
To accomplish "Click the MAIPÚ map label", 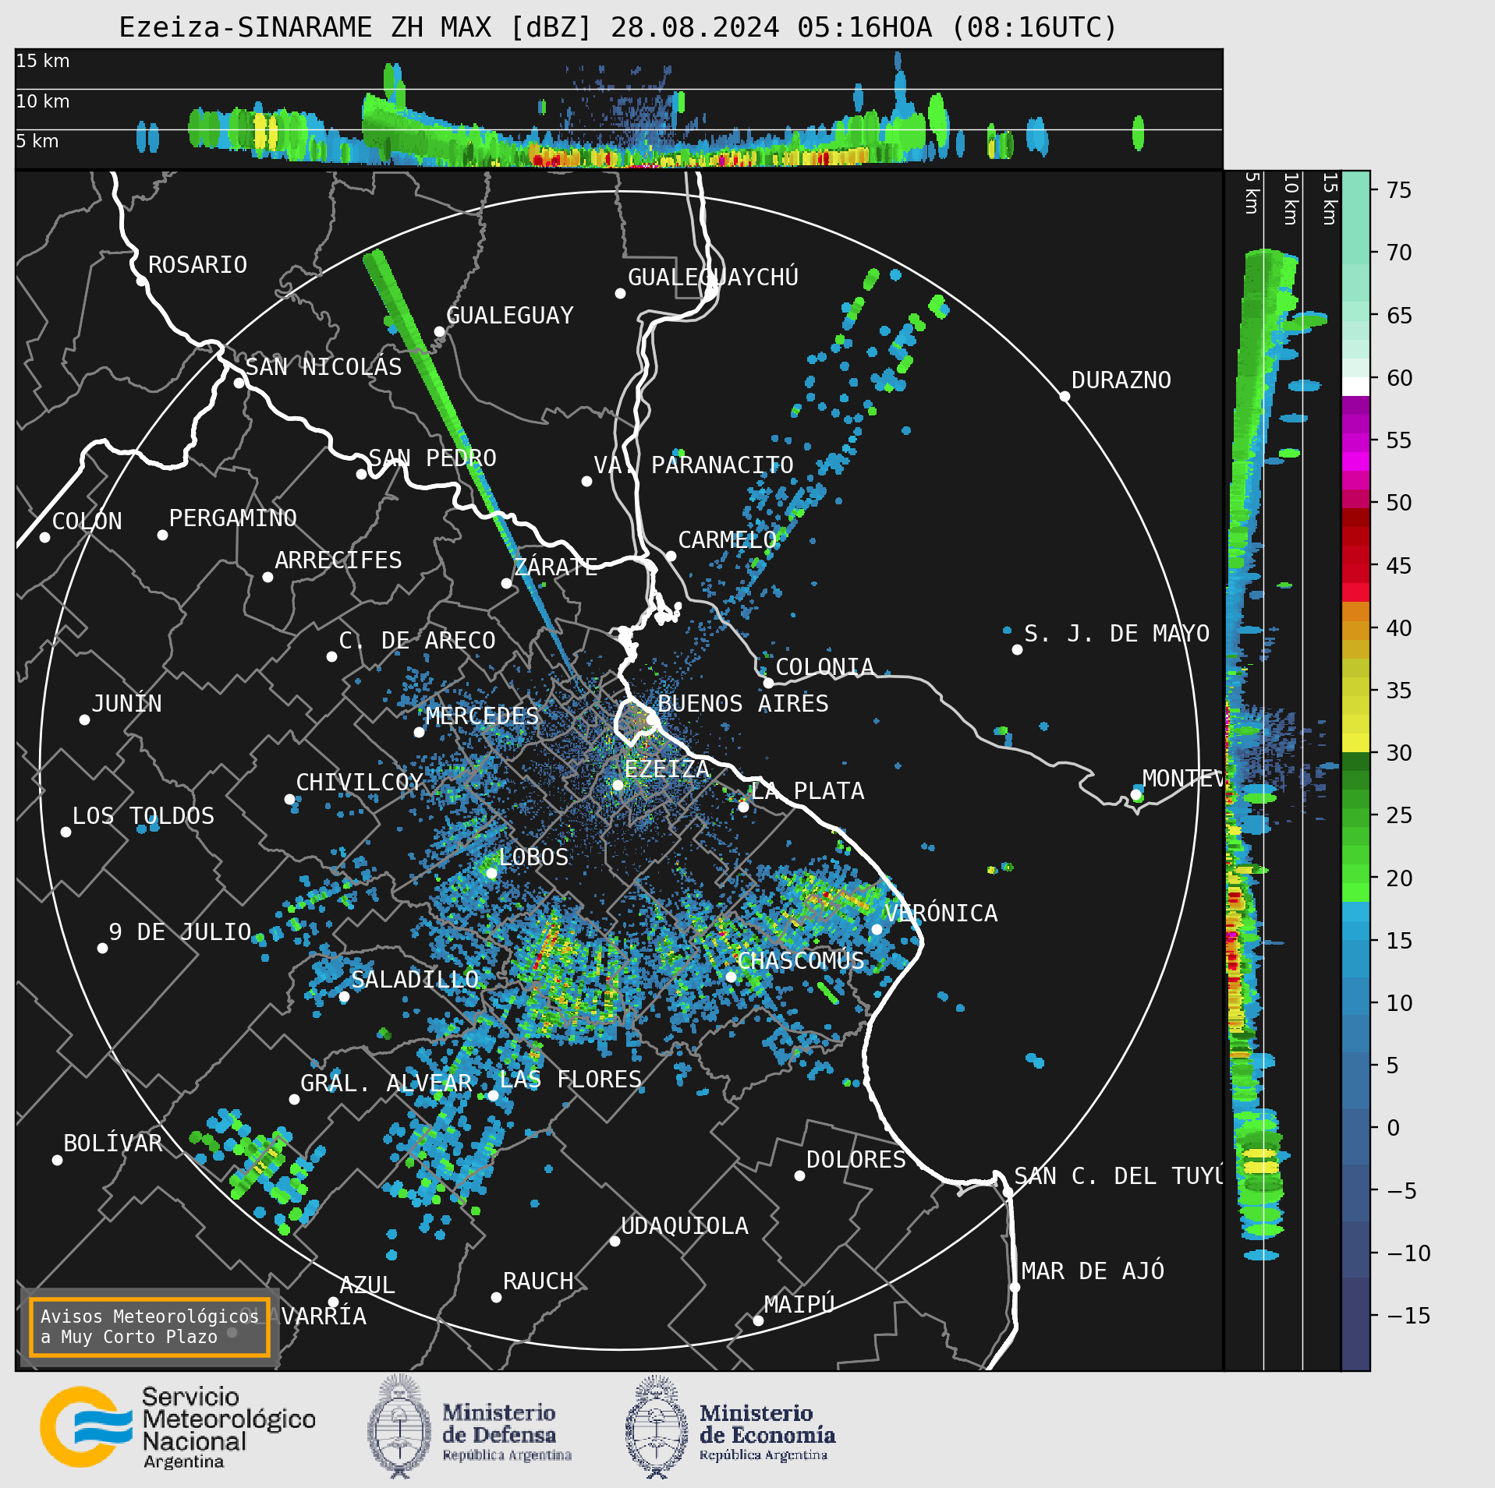I will click(799, 1304).
